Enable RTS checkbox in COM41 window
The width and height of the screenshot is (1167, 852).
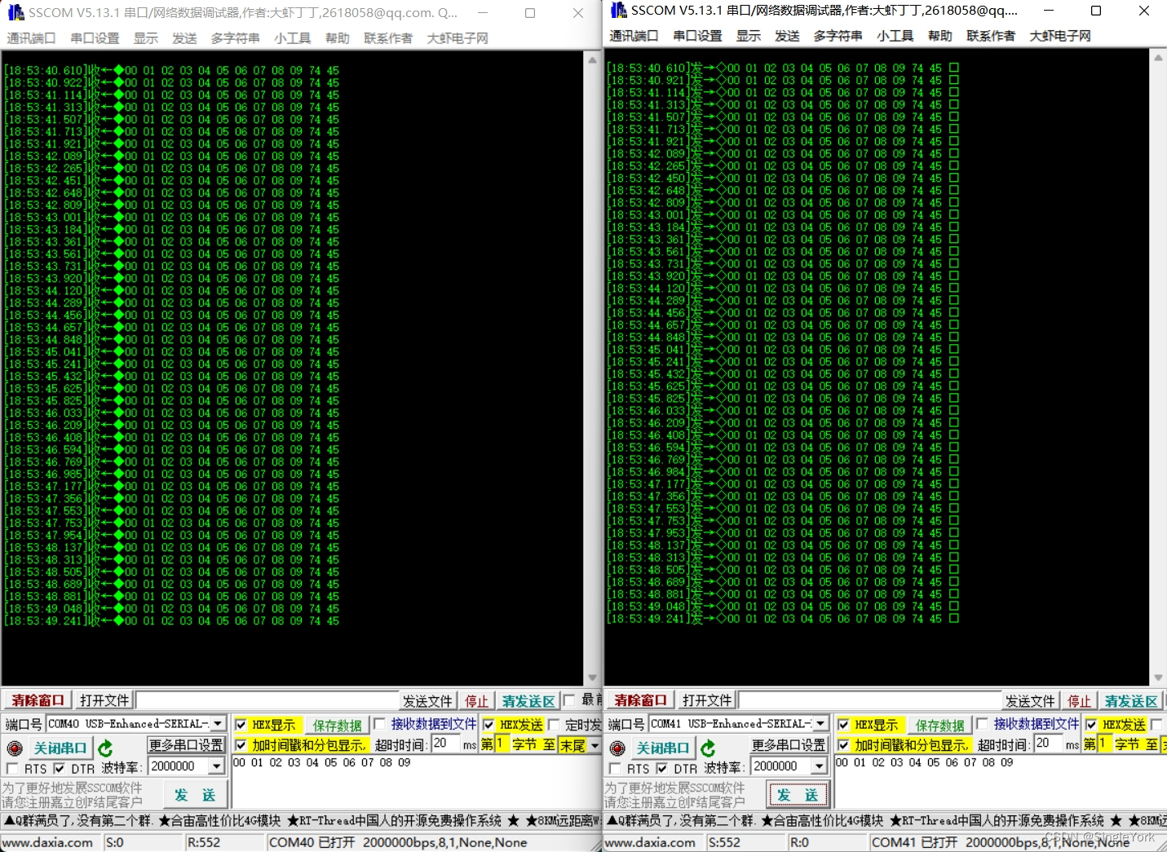tap(615, 768)
